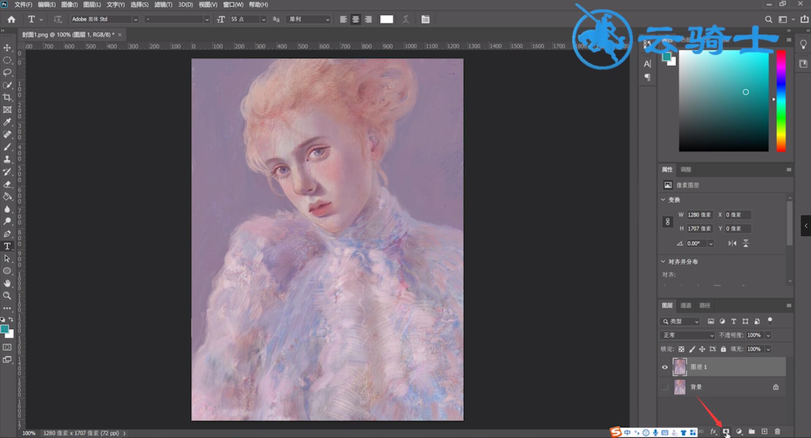Create a new layer group

tap(752, 431)
